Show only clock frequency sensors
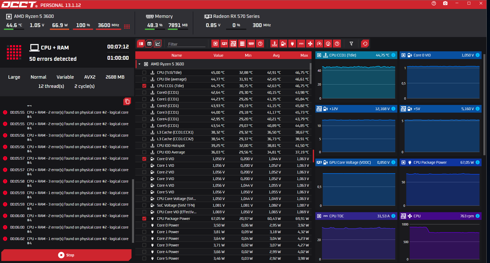 pos(319,44)
